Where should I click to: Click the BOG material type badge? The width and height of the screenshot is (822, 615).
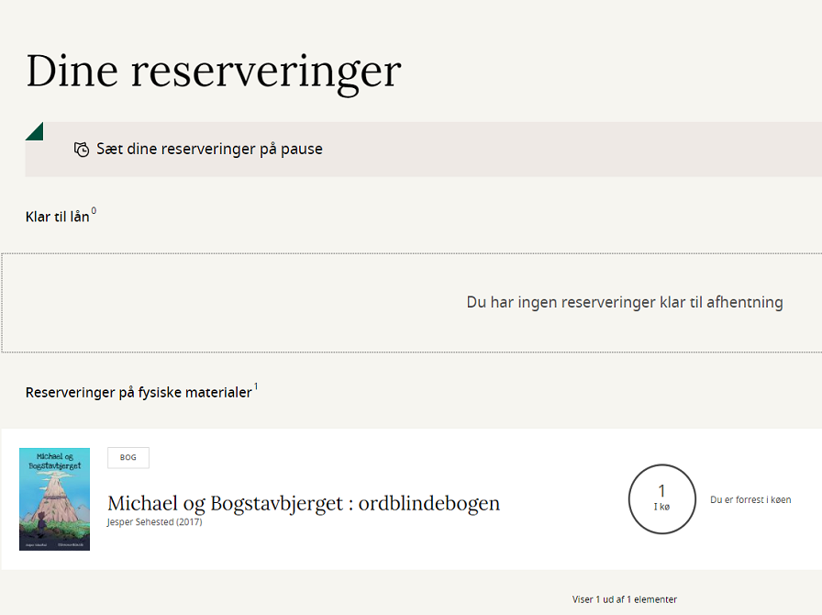pos(128,457)
